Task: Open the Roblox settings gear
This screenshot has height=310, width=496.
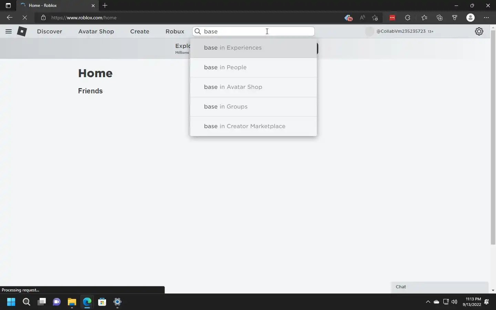Action: coord(479,31)
